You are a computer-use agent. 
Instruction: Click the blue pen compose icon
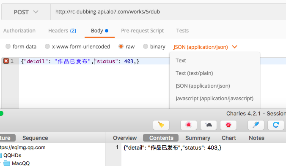click(256, 125)
